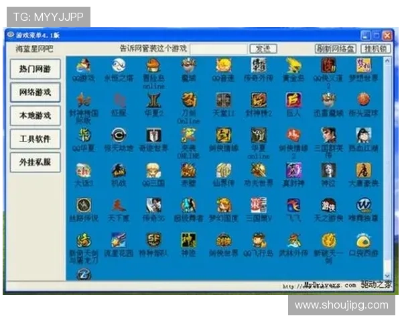Open 功夫世界 icon
402x322 pixels.
pyautogui.click(x=259, y=170)
